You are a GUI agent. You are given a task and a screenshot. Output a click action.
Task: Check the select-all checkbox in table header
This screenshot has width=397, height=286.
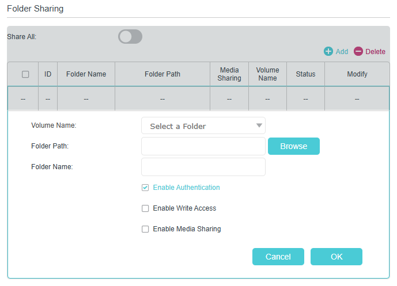tap(25, 74)
